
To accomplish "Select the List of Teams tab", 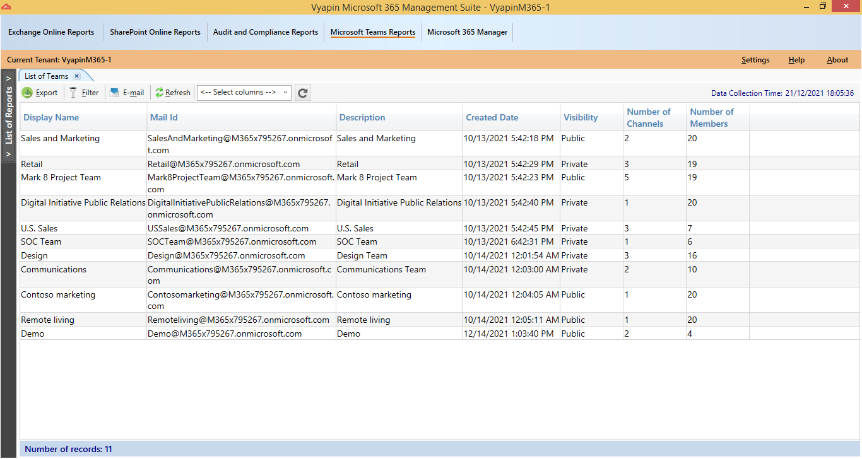I will pyautogui.click(x=47, y=76).
